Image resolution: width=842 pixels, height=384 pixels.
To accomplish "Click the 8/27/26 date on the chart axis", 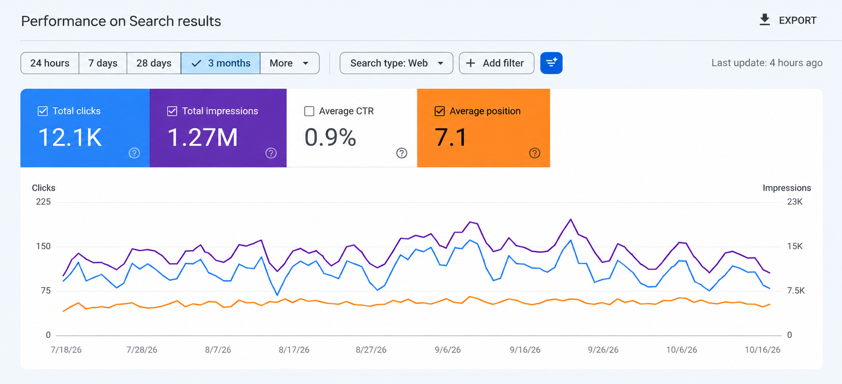I will click(x=371, y=350).
